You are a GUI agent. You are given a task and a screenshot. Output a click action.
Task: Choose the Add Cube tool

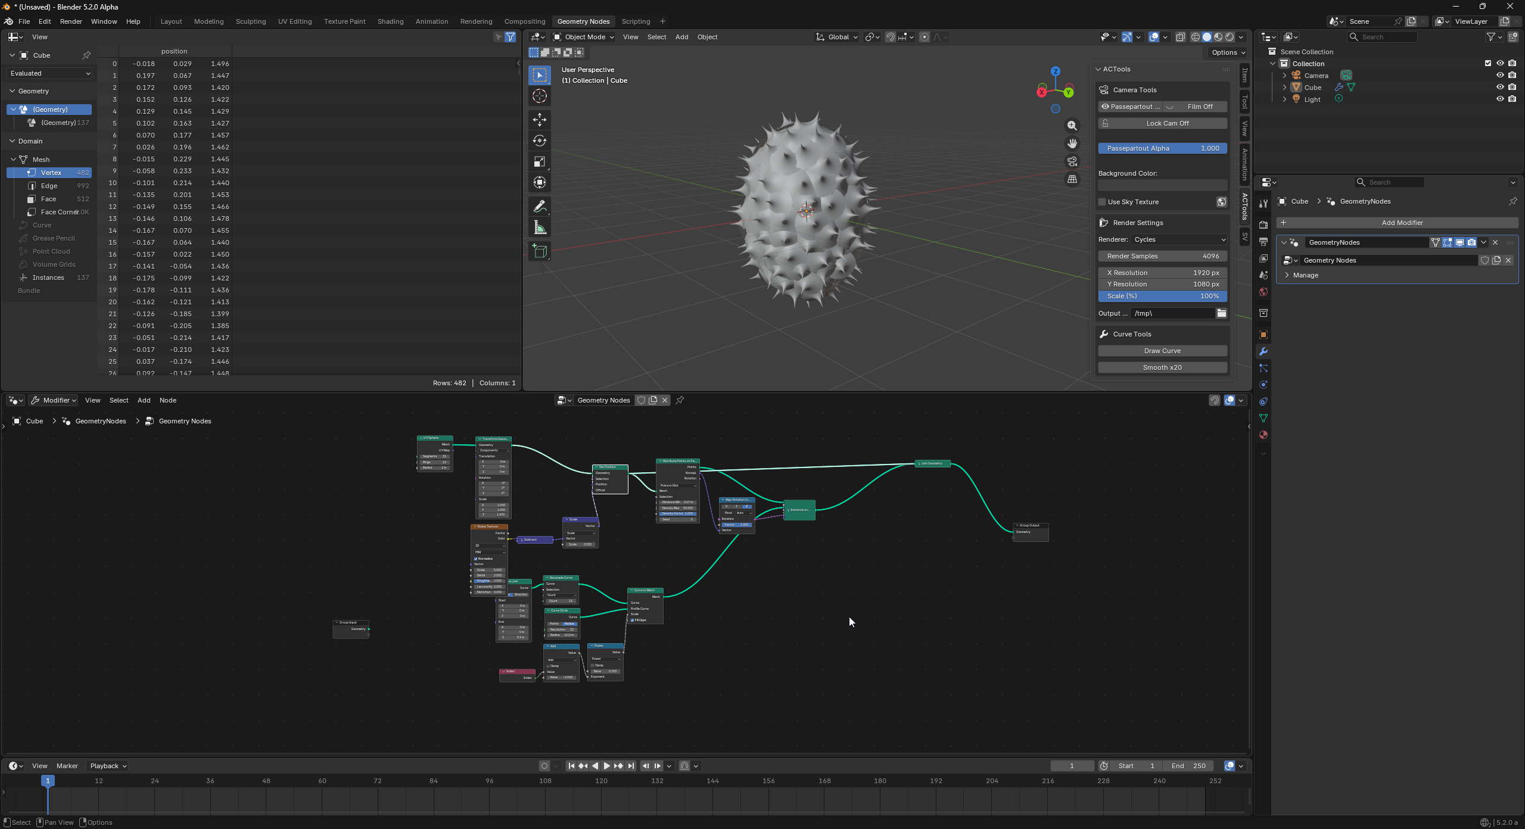pyautogui.click(x=539, y=251)
